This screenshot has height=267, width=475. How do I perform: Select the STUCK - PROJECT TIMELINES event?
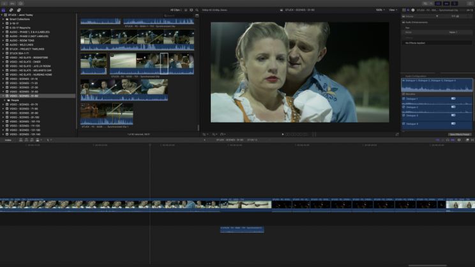tap(27, 49)
